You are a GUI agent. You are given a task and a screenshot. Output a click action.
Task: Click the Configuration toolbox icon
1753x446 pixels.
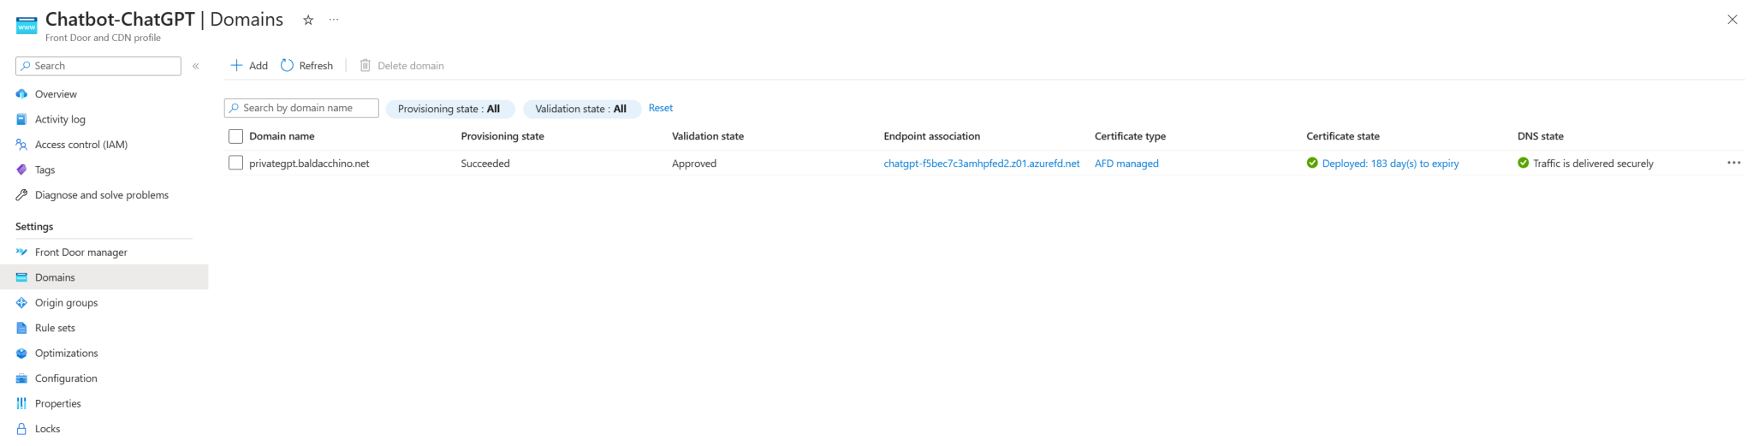[21, 378]
